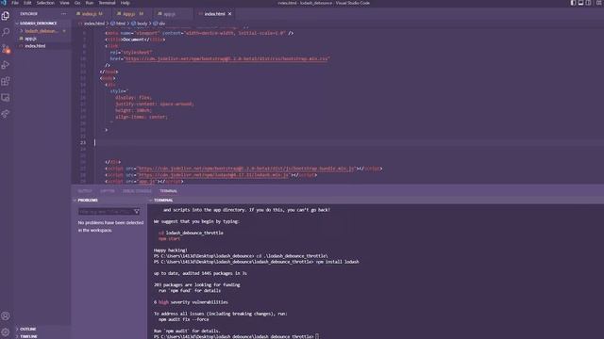Click the 'display: flex;' style line
Image resolution: width=604 pixels, height=339 pixels.
tap(133, 98)
